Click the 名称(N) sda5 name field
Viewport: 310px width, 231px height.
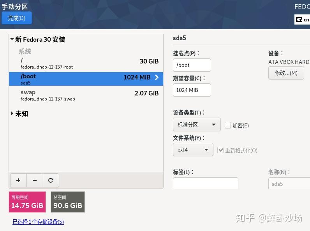289,183
